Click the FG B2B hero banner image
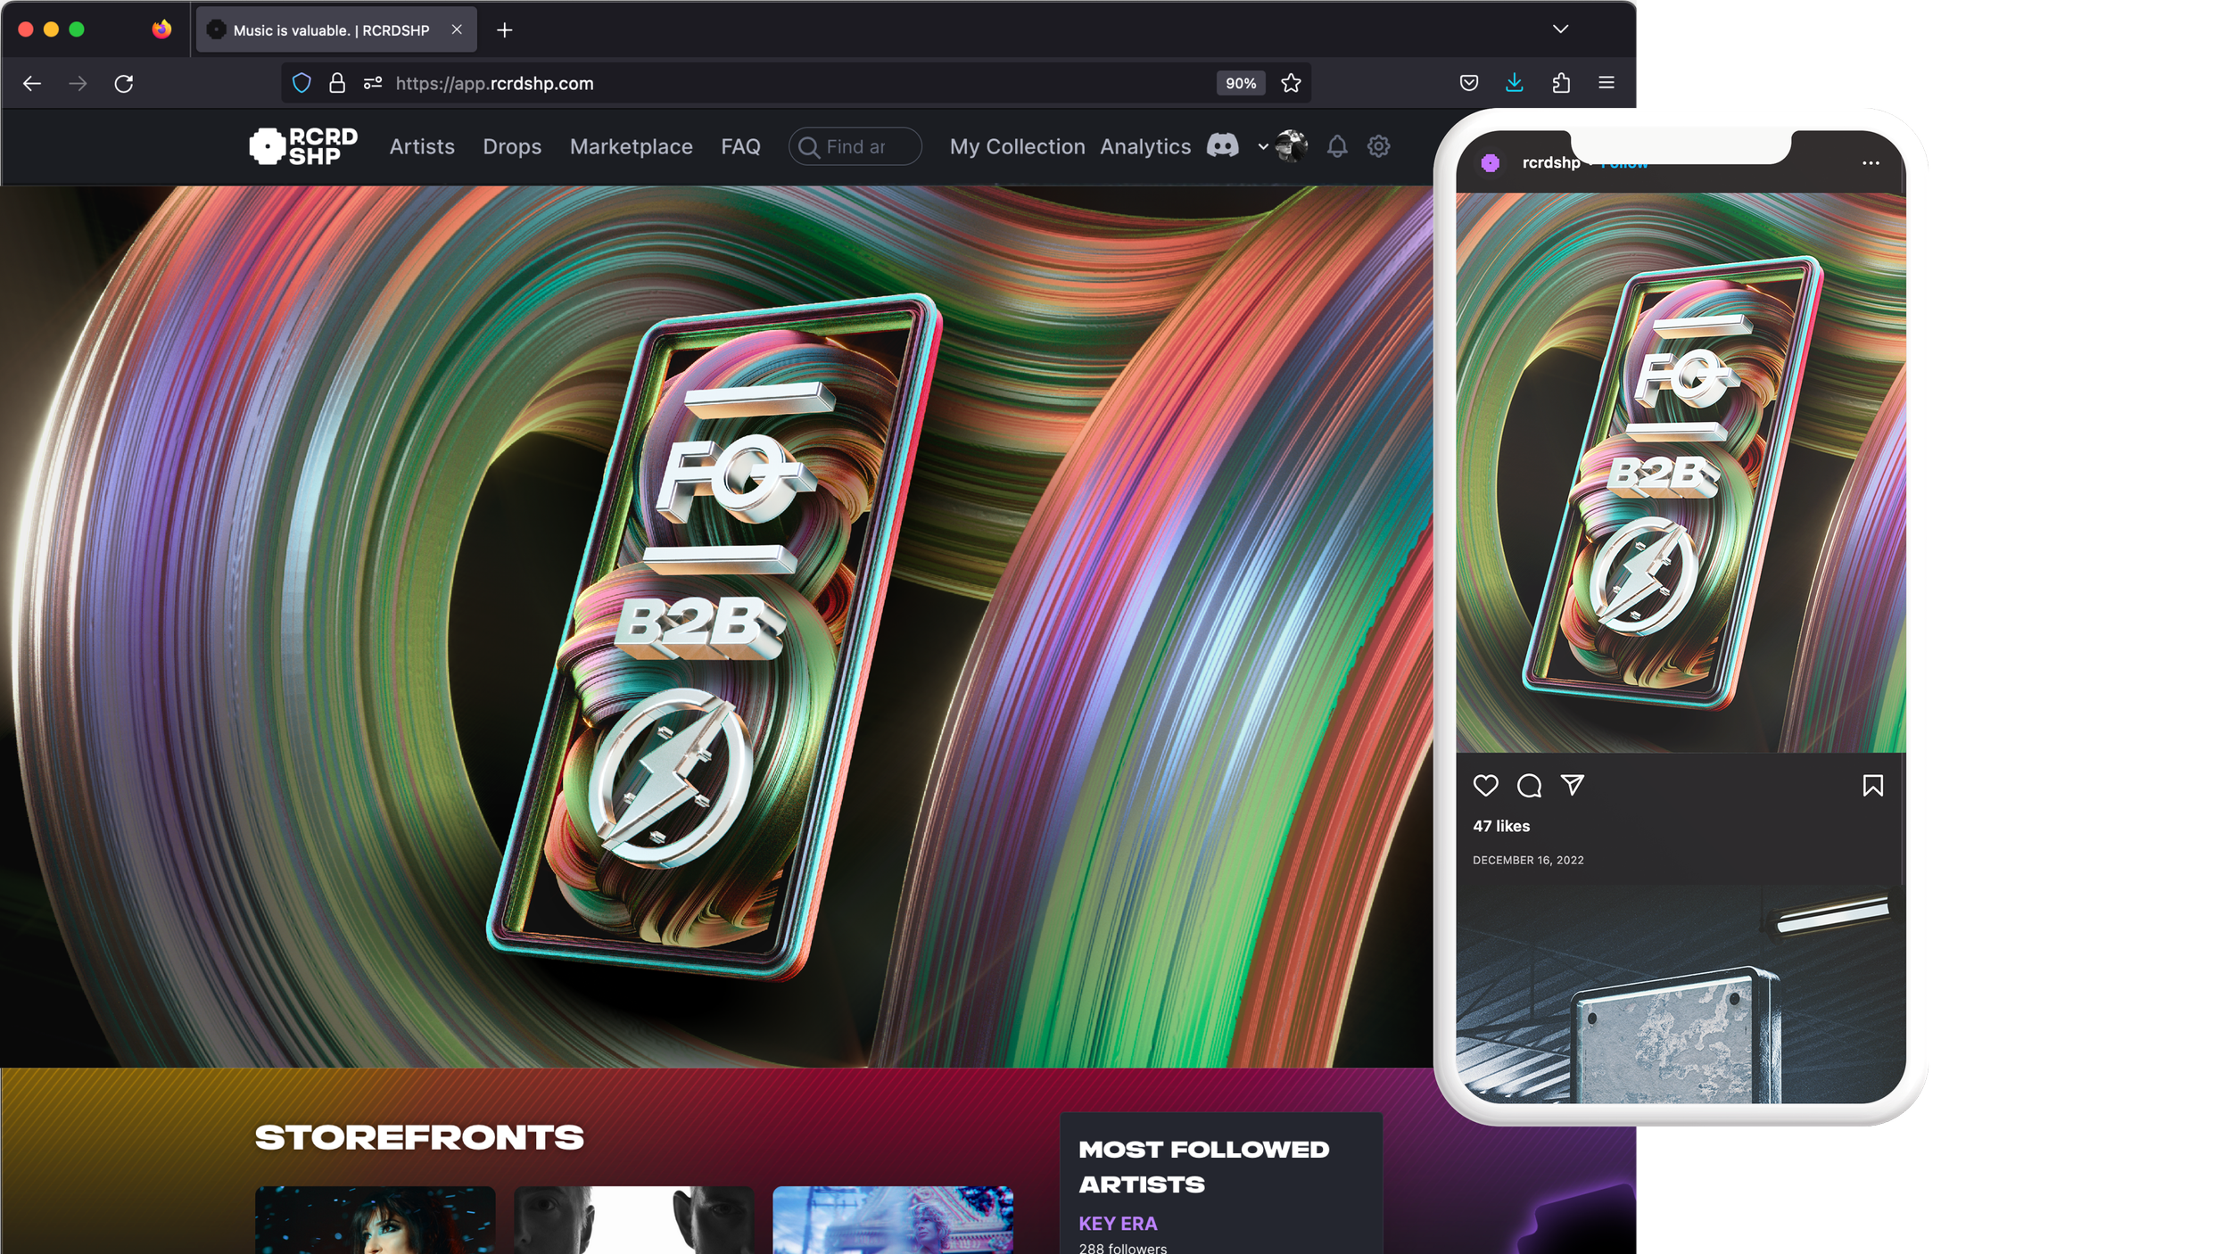The image size is (2230, 1254). (x=716, y=626)
